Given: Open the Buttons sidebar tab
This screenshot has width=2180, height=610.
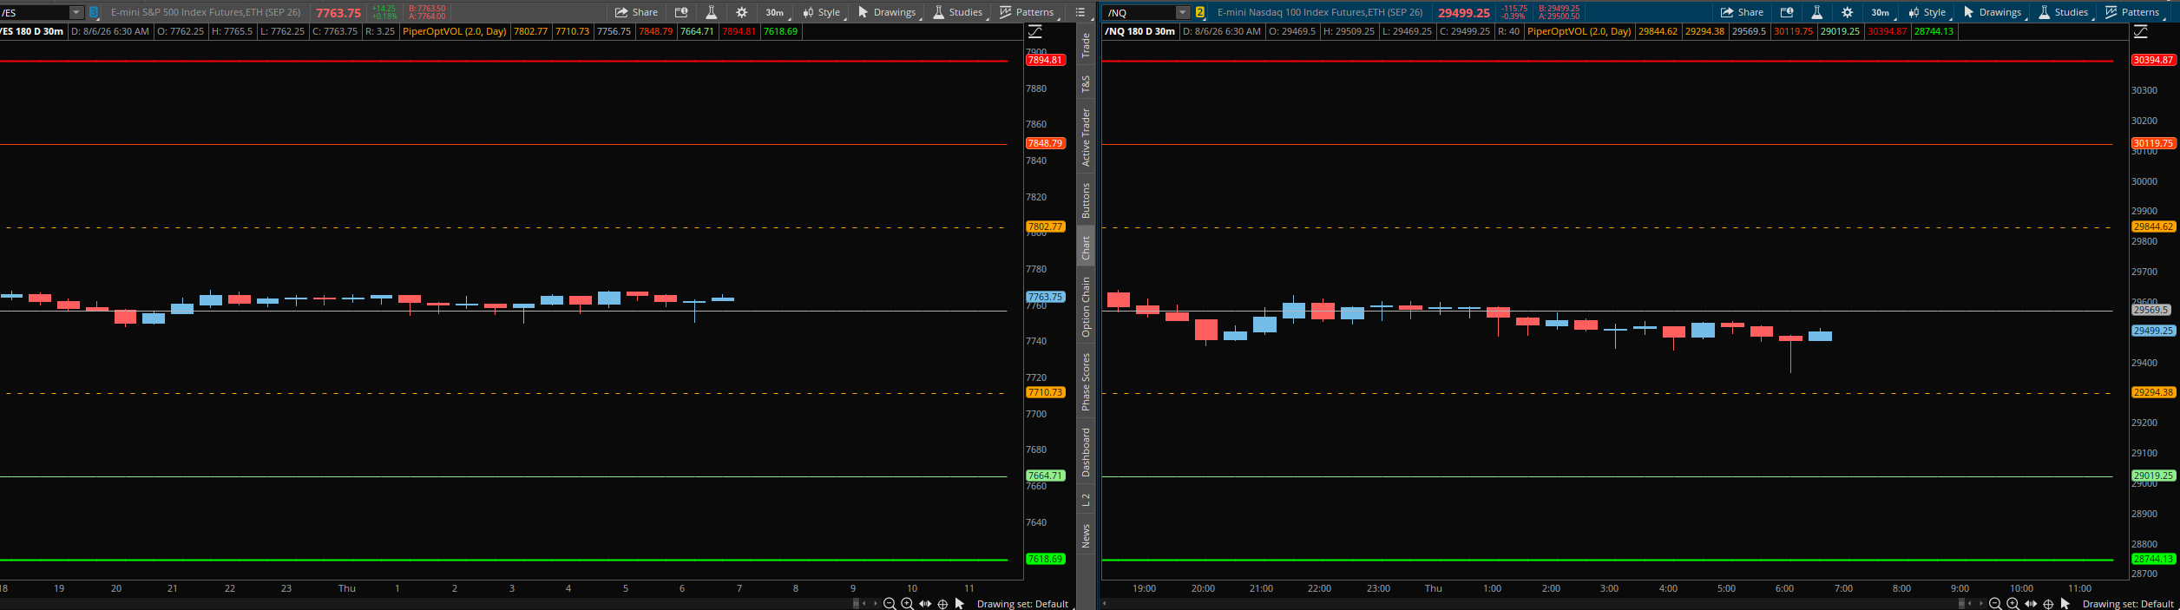Looking at the screenshot, I should click(1086, 200).
